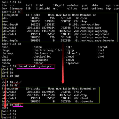The height and width of the screenshot is (119, 119).
Task: Click '/mnt/sysimage/boot' mount point
Action: 94,34
